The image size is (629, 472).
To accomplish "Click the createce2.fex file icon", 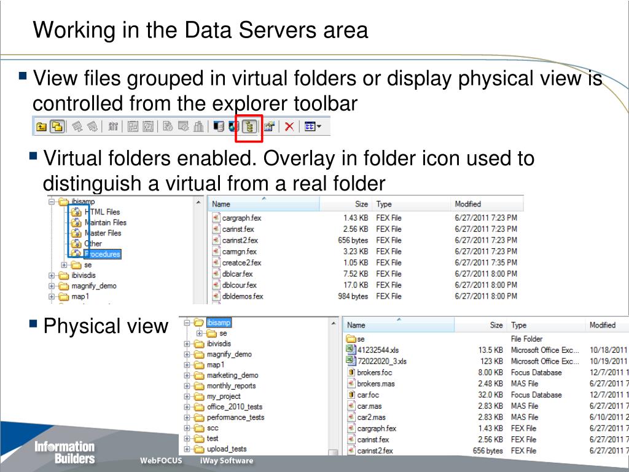I will [x=216, y=262].
